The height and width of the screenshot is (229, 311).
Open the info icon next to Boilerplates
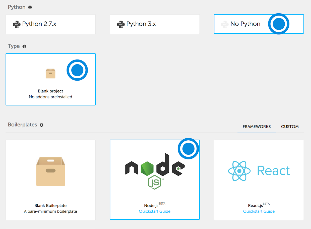click(42, 125)
